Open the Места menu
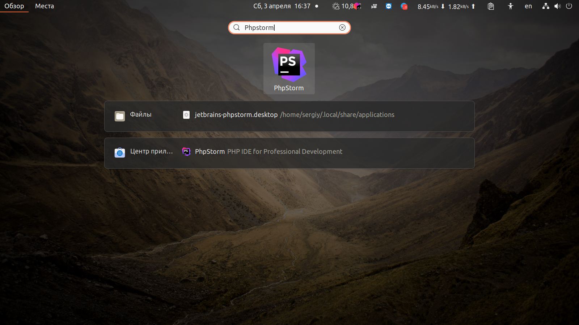Image resolution: width=579 pixels, height=325 pixels. point(45,6)
